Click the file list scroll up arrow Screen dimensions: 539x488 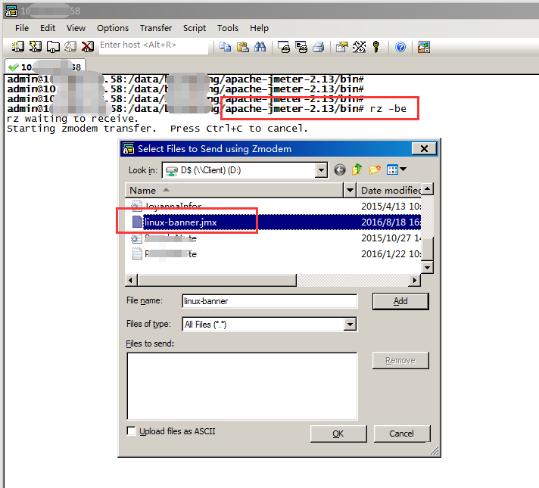tap(427, 188)
